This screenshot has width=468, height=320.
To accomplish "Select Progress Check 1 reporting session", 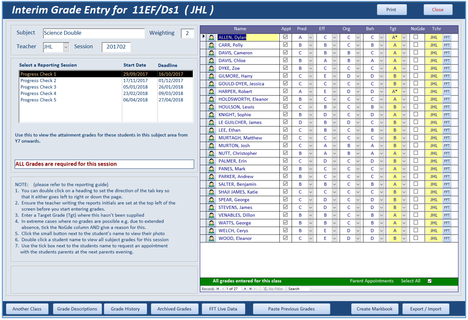I will (x=106, y=74).
